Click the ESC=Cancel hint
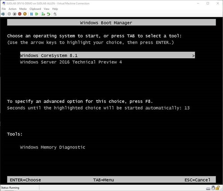223x191 pixels. coord(197,180)
